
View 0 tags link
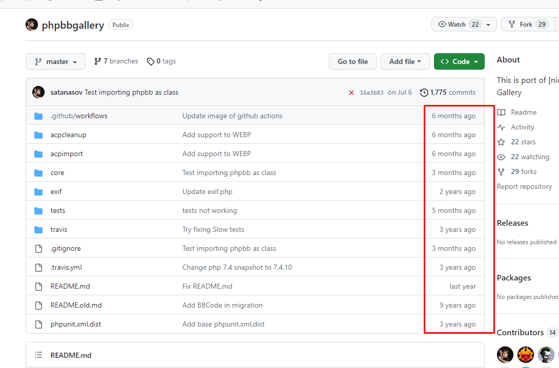coord(161,61)
